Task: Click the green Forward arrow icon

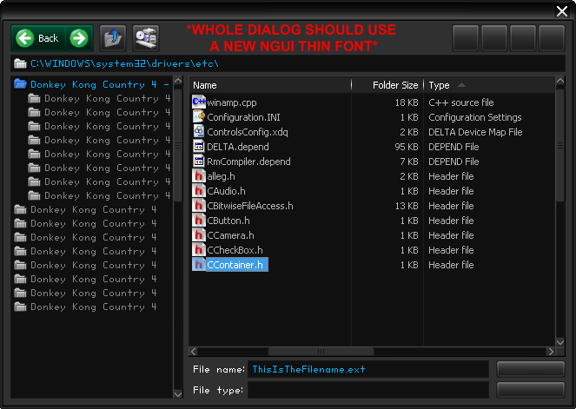Action: [x=78, y=37]
